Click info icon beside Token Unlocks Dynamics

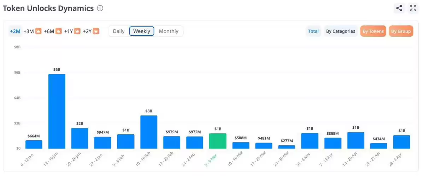point(100,8)
